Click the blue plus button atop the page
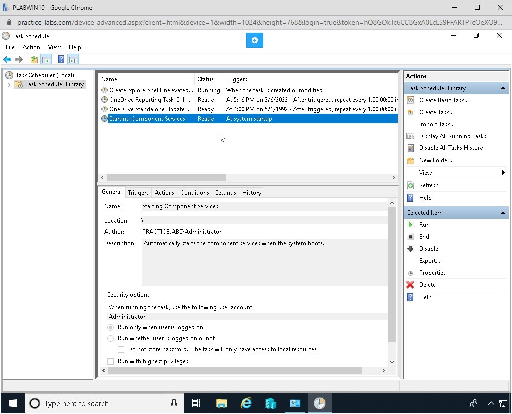 255,40
